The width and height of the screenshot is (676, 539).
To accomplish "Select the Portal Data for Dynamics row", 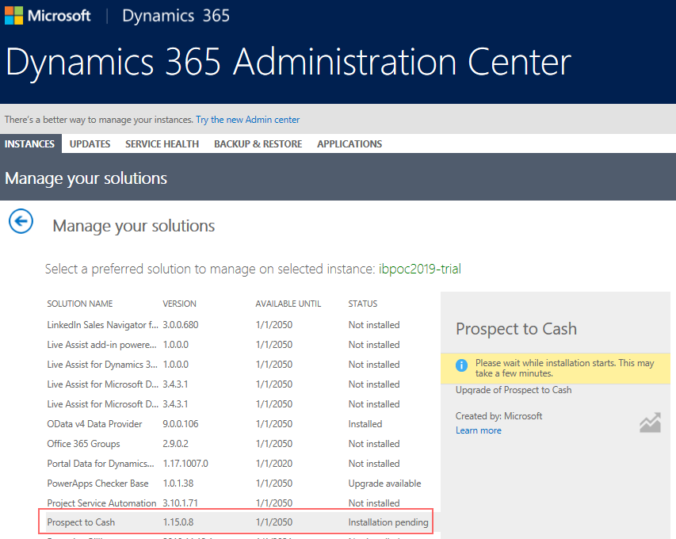I will coord(101,464).
